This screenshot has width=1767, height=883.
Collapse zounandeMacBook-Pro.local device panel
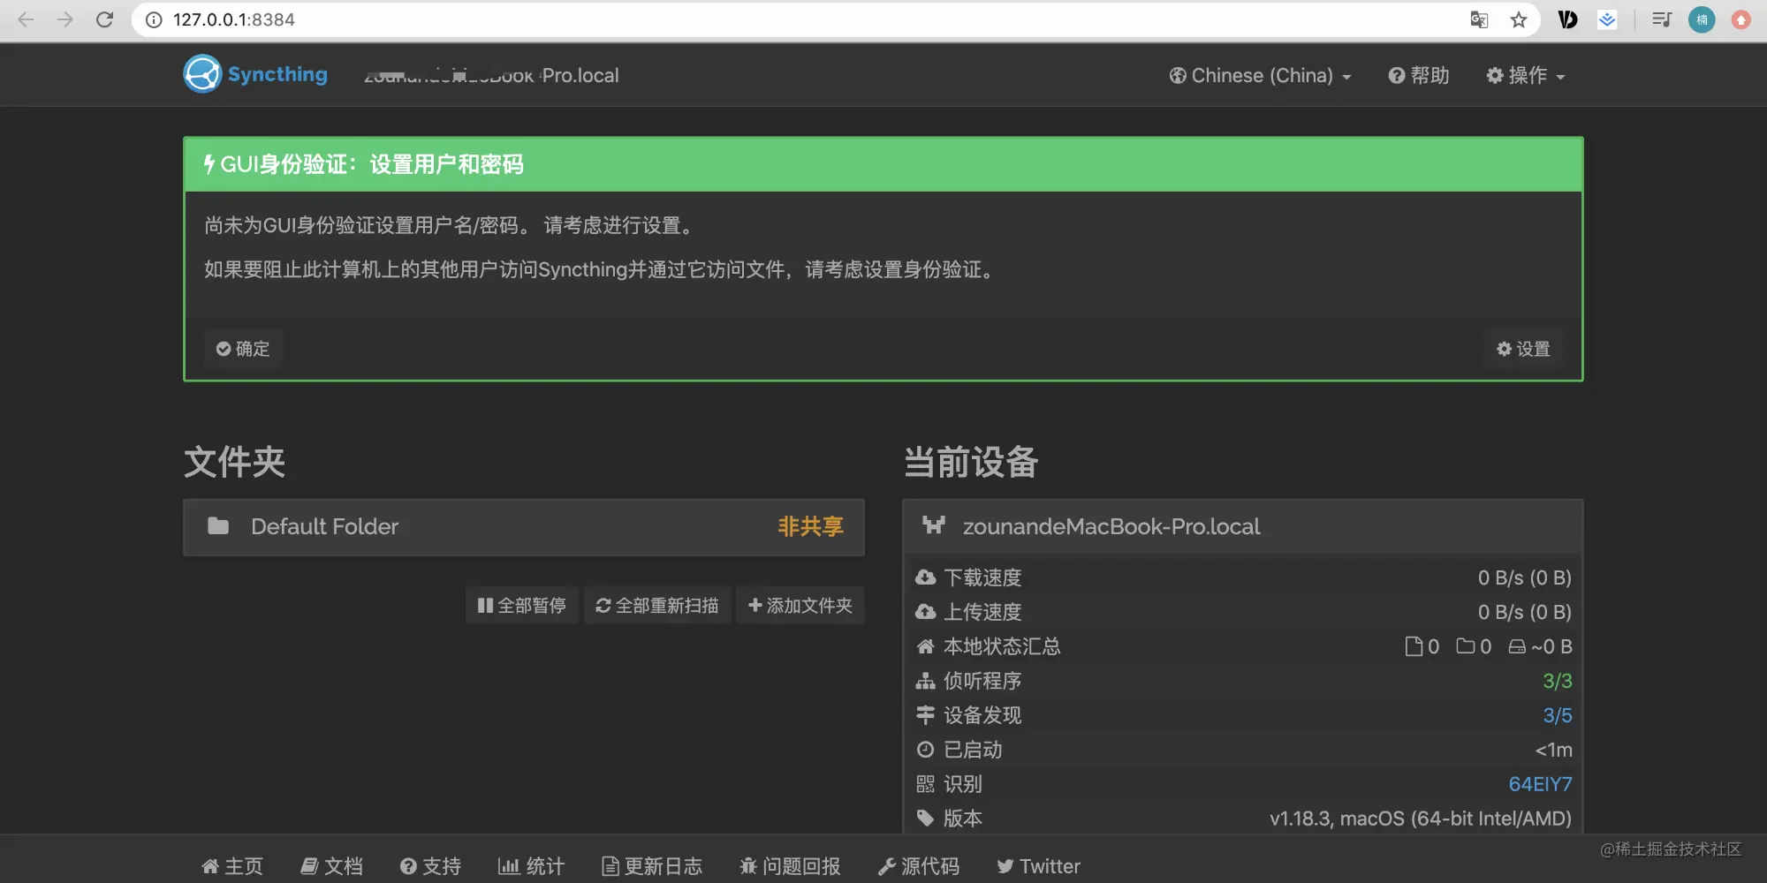click(1242, 527)
